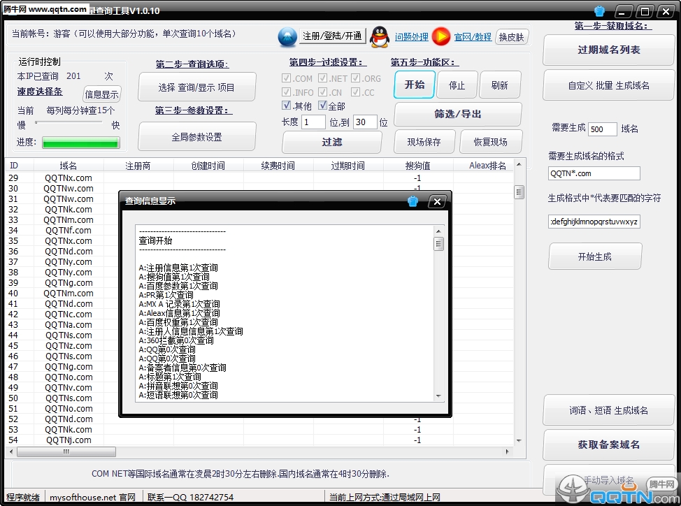The image size is (681, 506).
Task: Toggle the 其他 checkbox
Action: (287, 106)
